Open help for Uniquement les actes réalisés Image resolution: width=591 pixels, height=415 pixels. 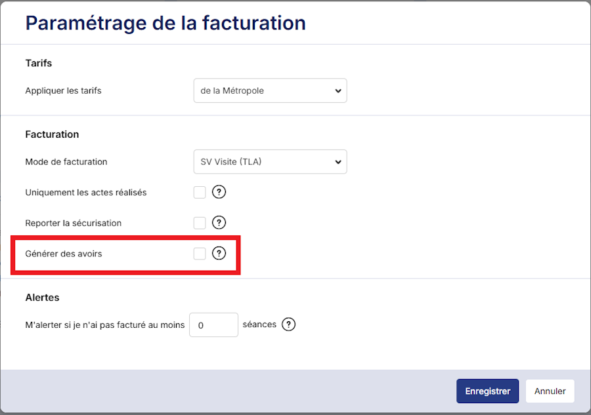219,192
